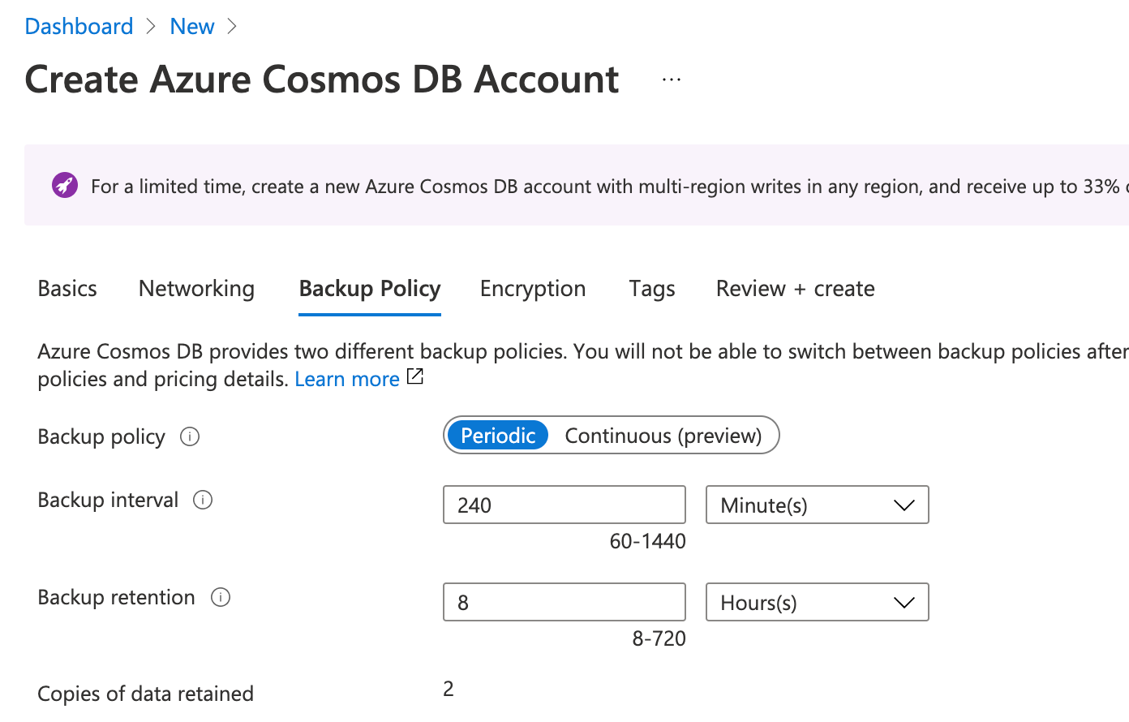1129x722 pixels.
Task: Click the external link icon after Learn more
Action: click(415, 376)
